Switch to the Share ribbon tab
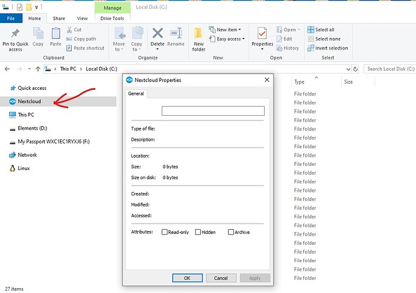Screen dimensions: 416x293 [59, 18]
